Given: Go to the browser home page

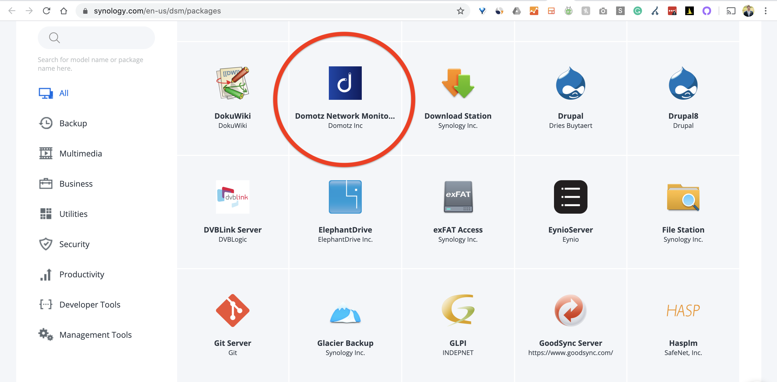Looking at the screenshot, I should tap(64, 11).
